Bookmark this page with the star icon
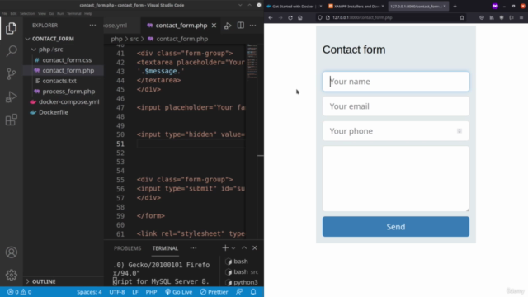 coord(462,18)
